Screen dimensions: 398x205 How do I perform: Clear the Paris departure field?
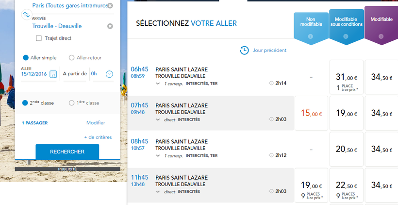[110, 6]
